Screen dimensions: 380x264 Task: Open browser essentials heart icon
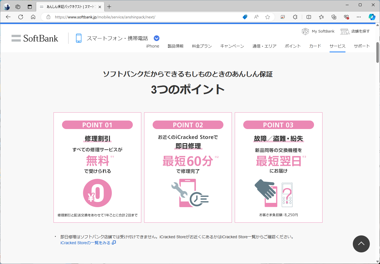click(346, 17)
